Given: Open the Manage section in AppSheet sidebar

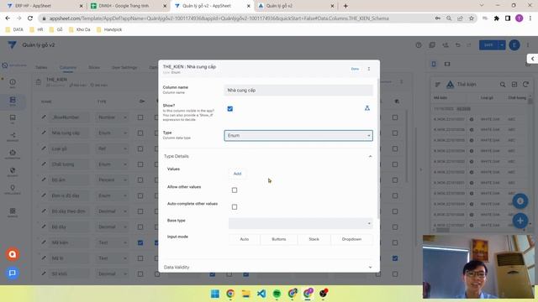Looking at the screenshot, I should tap(13, 212).
